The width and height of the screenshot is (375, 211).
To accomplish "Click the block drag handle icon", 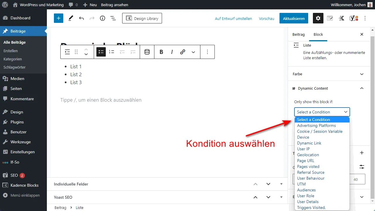I will pos(76,52).
